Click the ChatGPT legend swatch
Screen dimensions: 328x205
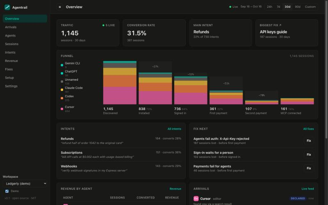point(62,73)
